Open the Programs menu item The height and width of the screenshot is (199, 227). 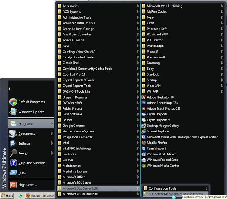pos(31,124)
